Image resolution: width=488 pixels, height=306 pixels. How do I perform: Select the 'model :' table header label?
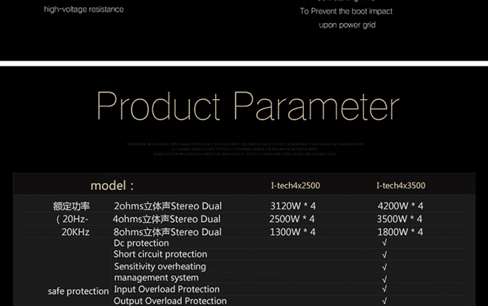coord(112,186)
